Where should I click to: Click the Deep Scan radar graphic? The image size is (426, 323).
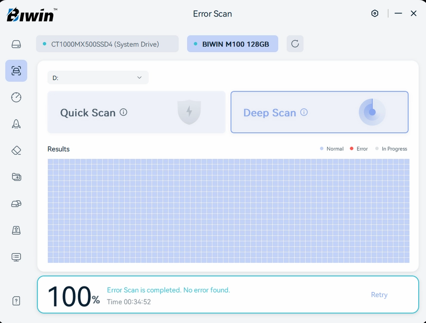(372, 112)
